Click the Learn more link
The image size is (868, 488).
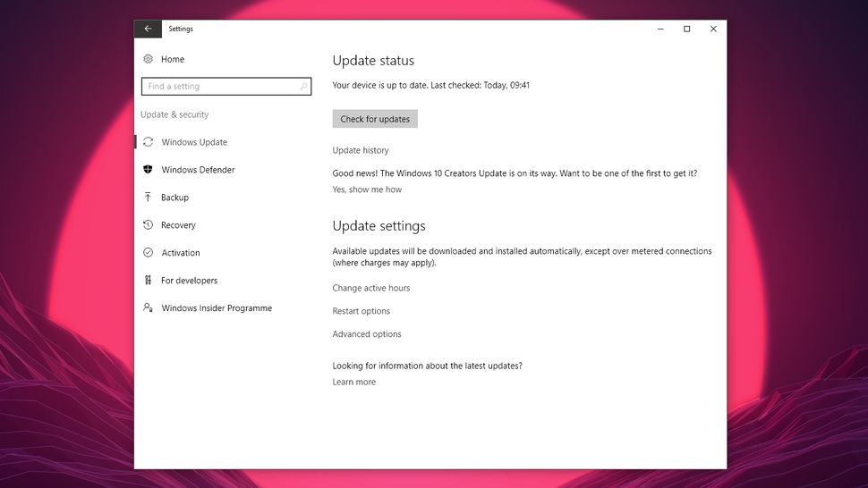pyautogui.click(x=353, y=382)
